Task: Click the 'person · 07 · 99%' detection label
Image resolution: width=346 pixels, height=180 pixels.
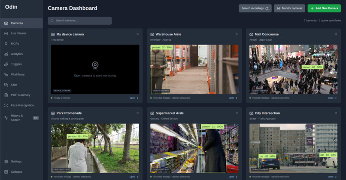Action: coord(161,47)
